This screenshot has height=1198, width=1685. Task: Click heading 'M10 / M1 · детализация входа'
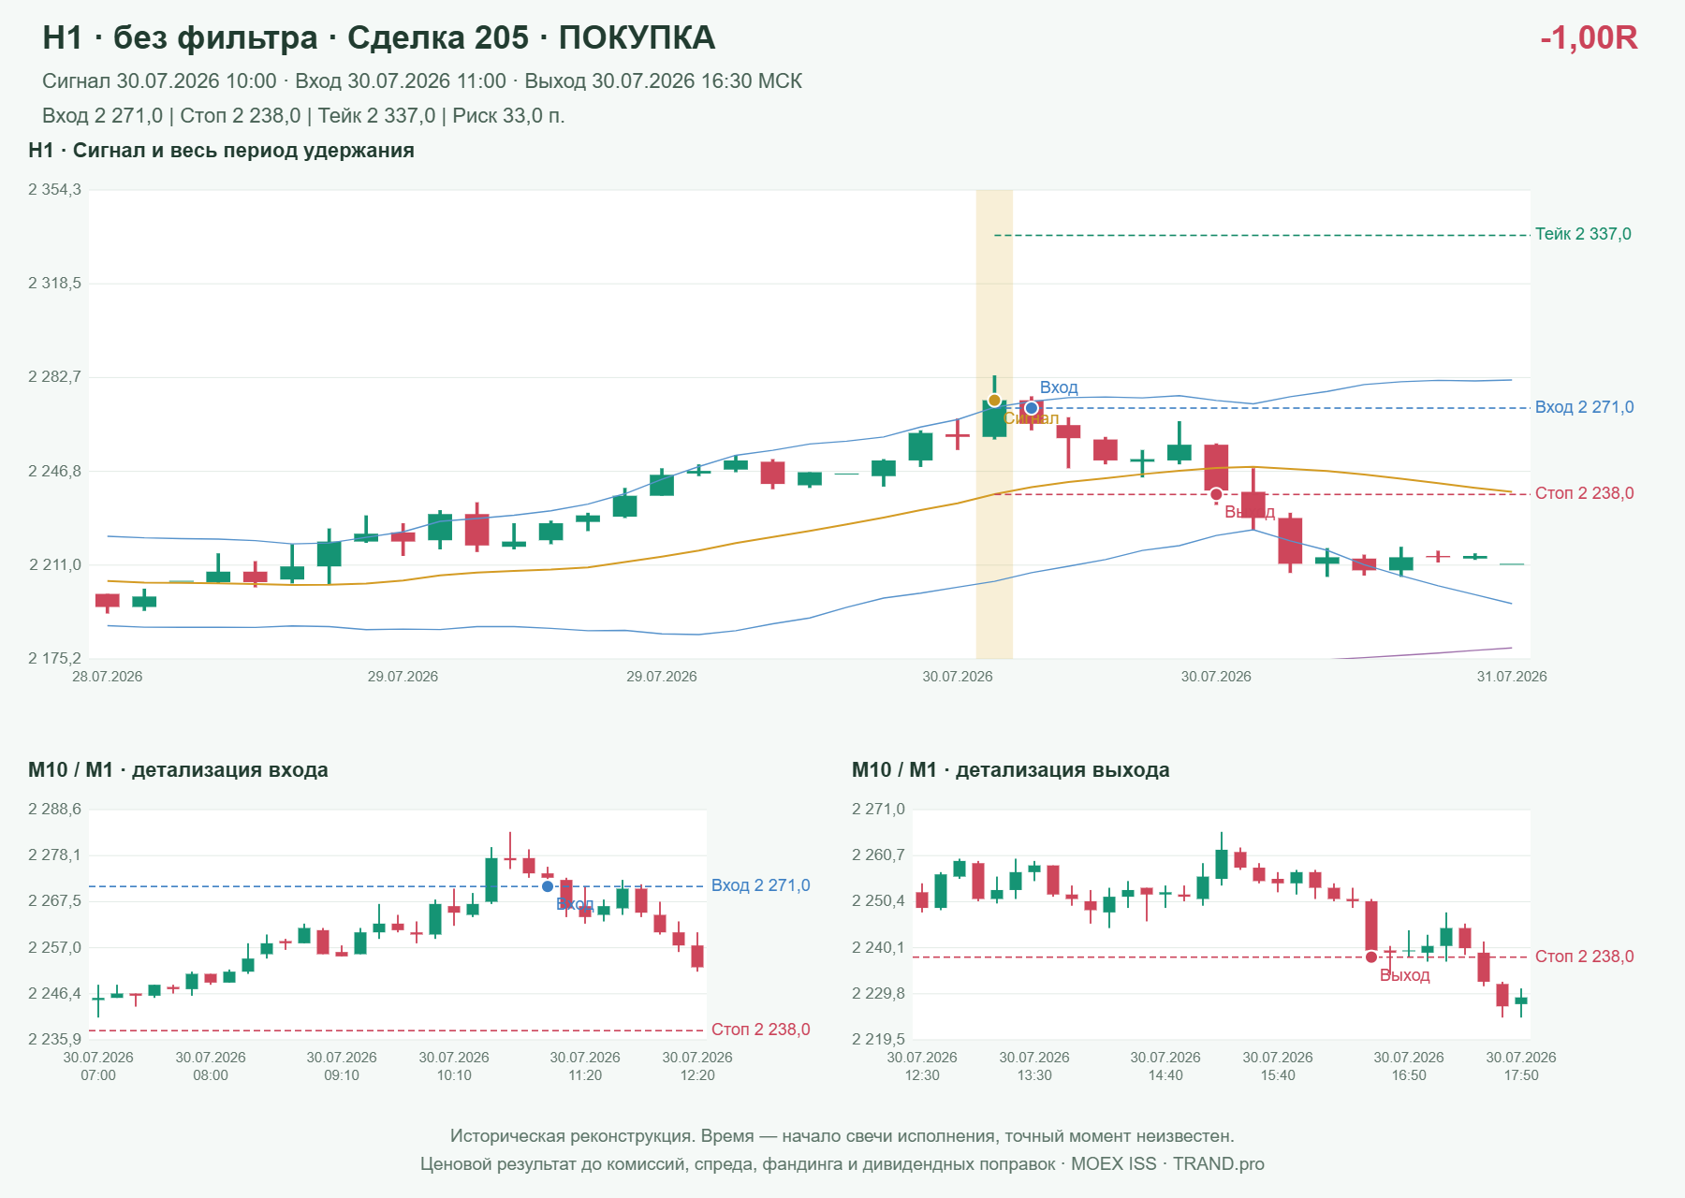[x=178, y=770]
